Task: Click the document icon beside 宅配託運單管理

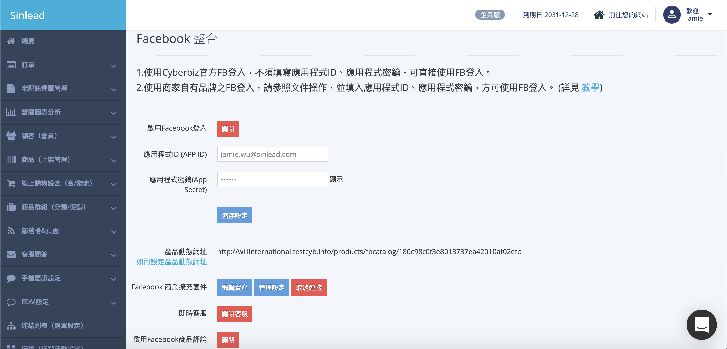Action: point(11,89)
